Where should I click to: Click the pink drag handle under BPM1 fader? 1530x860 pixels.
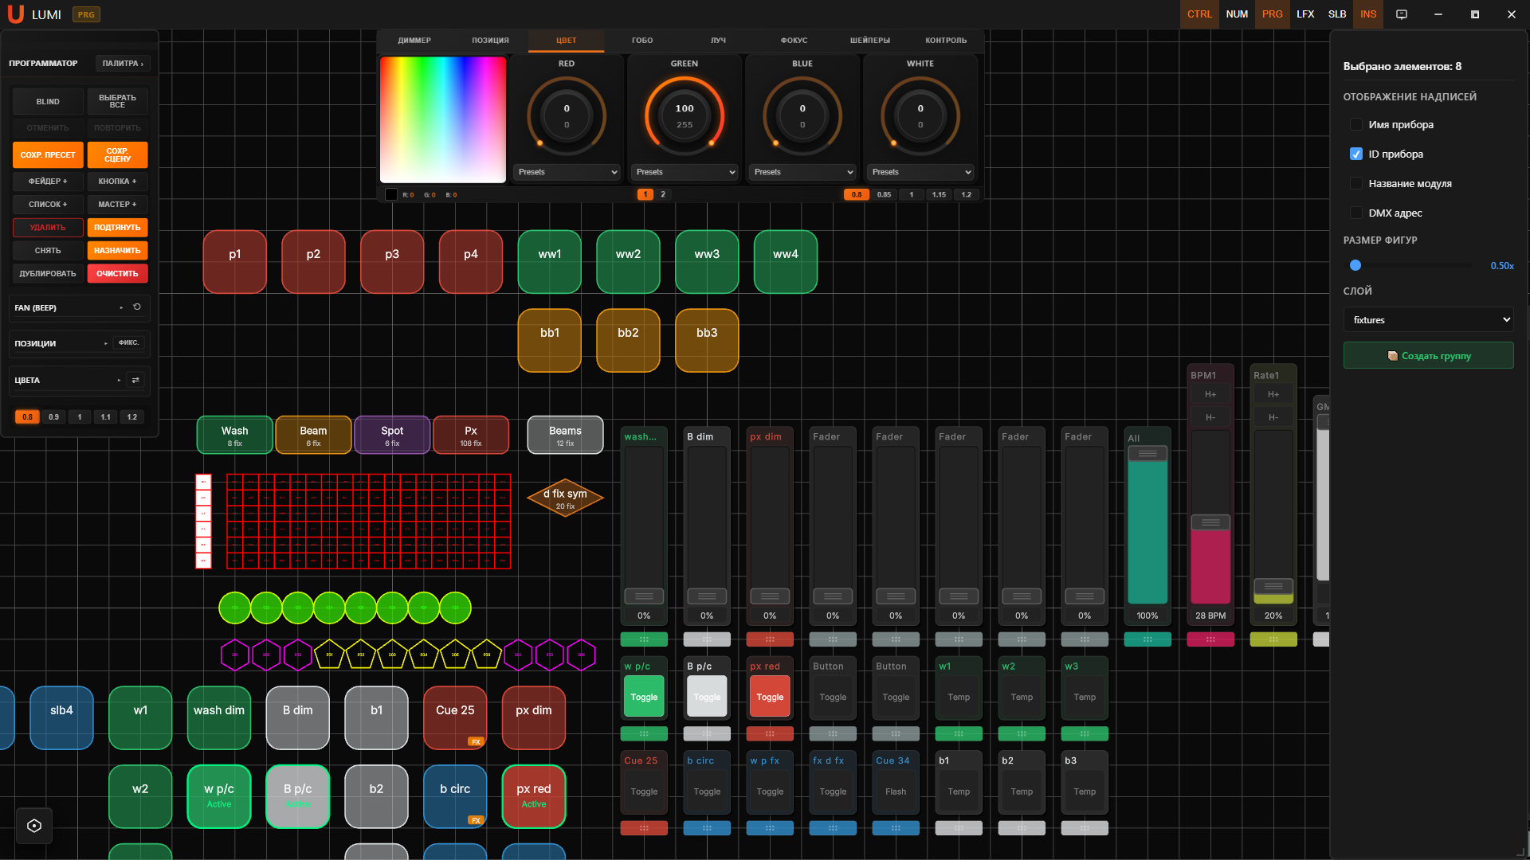click(x=1210, y=639)
